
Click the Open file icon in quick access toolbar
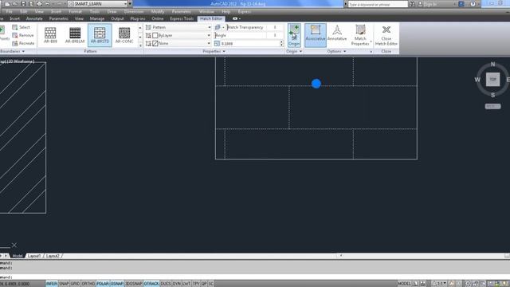coord(15,4)
